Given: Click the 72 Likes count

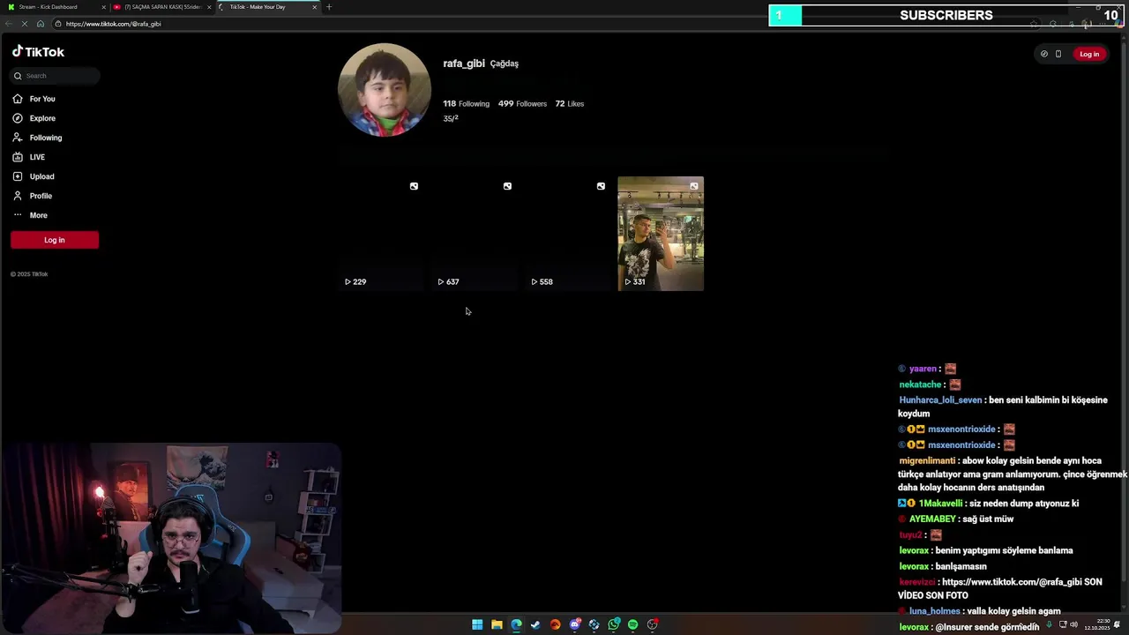Looking at the screenshot, I should (x=569, y=104).
